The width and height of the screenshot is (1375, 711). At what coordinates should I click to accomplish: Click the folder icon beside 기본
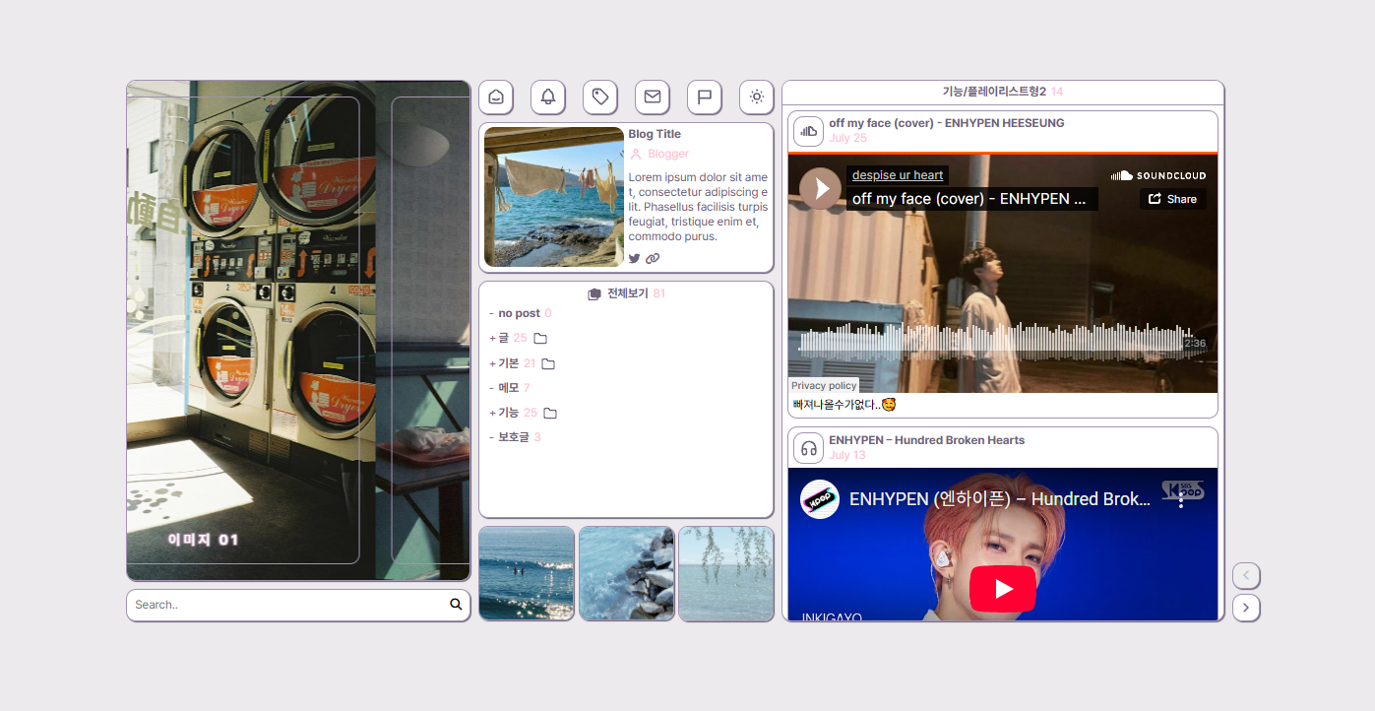[548, 363]
